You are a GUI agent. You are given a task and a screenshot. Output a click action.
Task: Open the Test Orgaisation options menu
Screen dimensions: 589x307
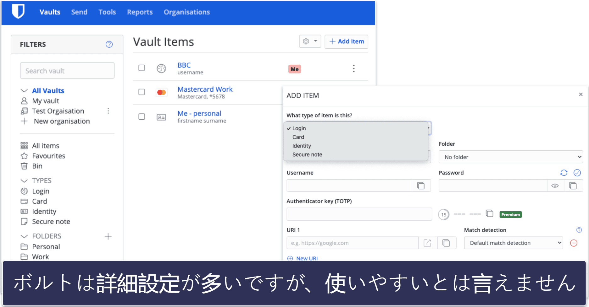pos(108,111)
